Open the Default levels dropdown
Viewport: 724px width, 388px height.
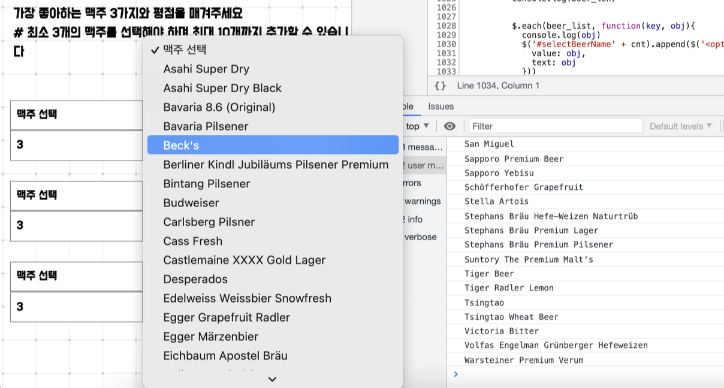point(681,126)
